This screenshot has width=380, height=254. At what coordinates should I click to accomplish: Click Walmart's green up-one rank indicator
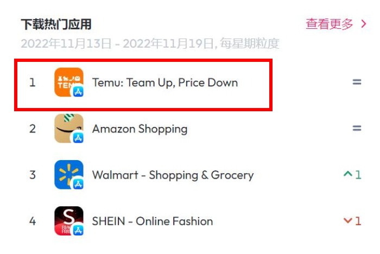(x=352, y=175)
